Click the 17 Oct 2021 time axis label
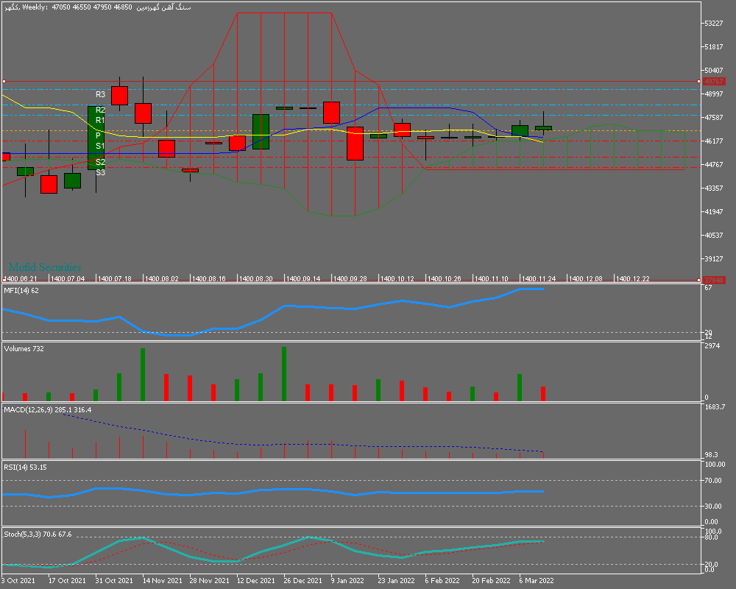 [x=67, y=581]
